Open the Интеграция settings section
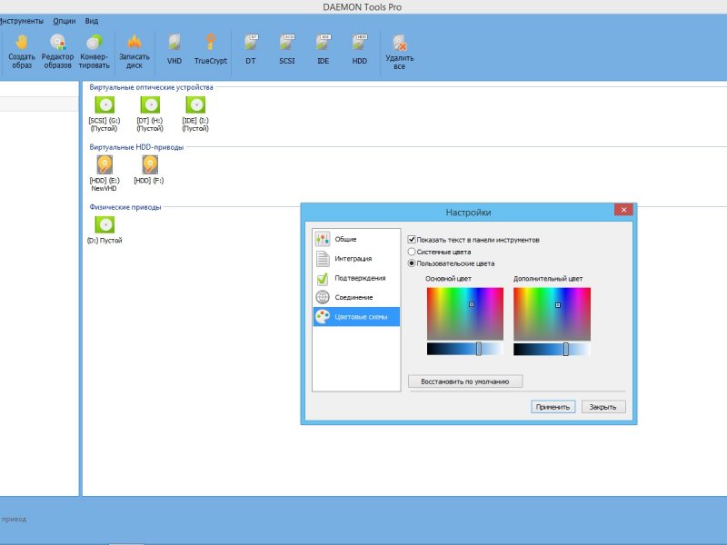The width and height of the screenshot is (727, 545). (x=356, y=259)
